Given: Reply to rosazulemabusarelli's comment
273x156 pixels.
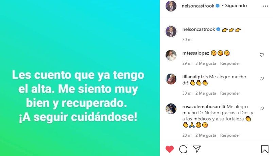Looking at the screenshot, I should [x=230, y=135].
